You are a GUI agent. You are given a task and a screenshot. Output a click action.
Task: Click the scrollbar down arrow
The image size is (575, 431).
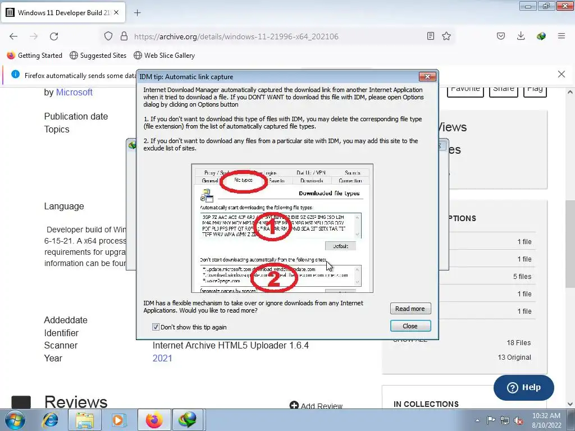click(x=570, y=404)
